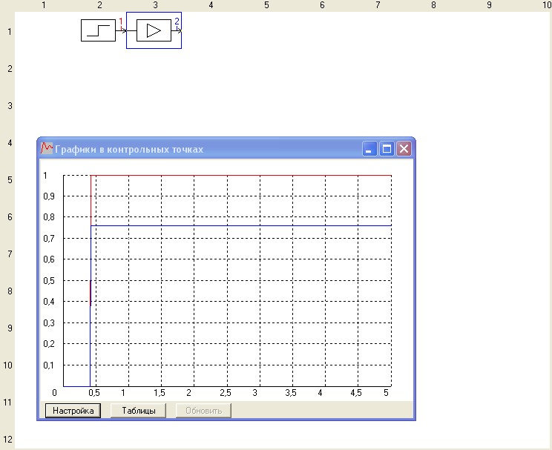Click the red input signal line

coord(241,175)
